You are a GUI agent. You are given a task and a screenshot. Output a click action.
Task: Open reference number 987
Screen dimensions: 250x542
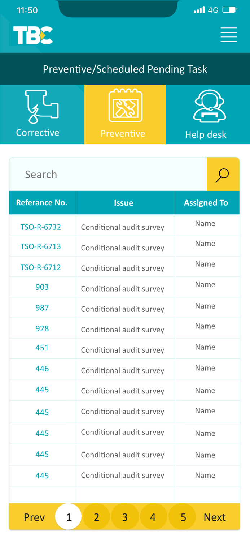42,308
